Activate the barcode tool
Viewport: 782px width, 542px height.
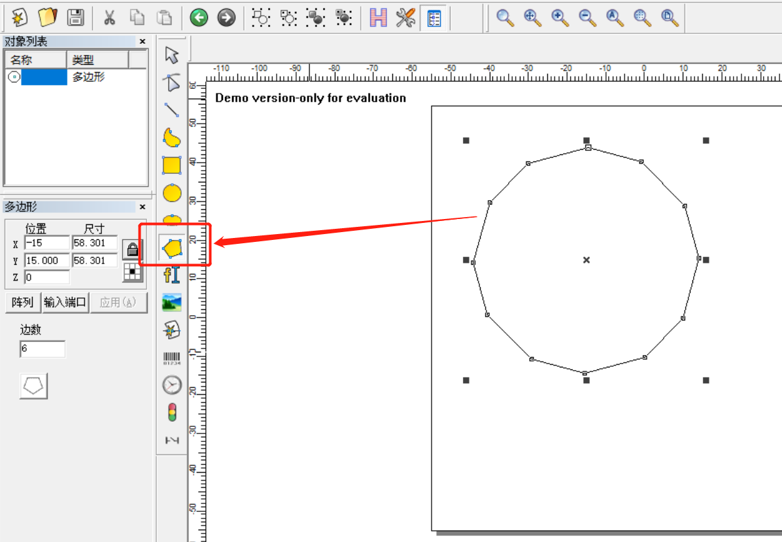click(171, 358)
